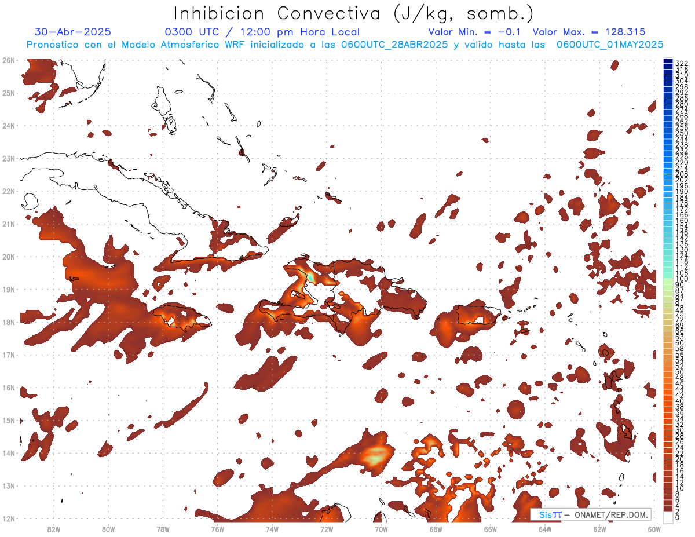695x537 pixels.
Task: Click the "82W" longitude label
Action: click(x=53, y=529)
